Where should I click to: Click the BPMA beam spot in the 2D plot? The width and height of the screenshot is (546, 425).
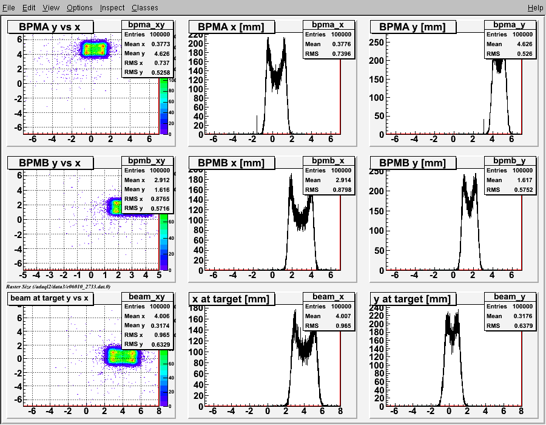[x=95, y=49]
